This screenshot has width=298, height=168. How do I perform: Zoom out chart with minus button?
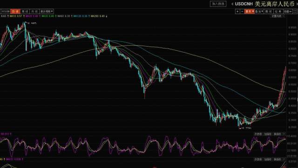pyautogui.click(x=242, y=12)
